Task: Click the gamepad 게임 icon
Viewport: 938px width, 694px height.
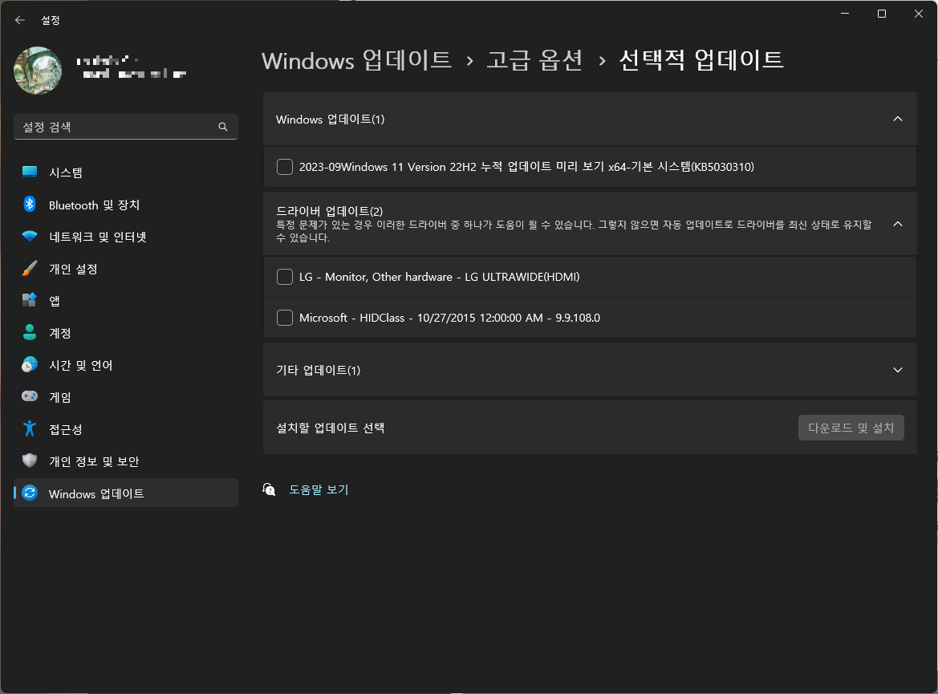Action: click(30, 396)
